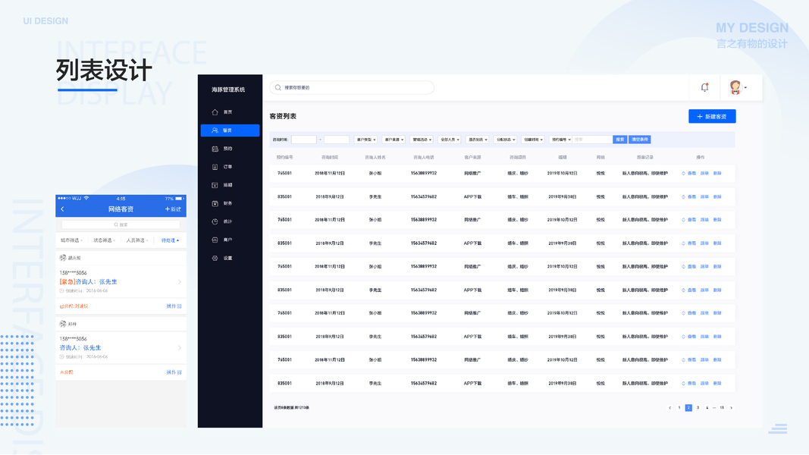Focus the top global search field

351,88
